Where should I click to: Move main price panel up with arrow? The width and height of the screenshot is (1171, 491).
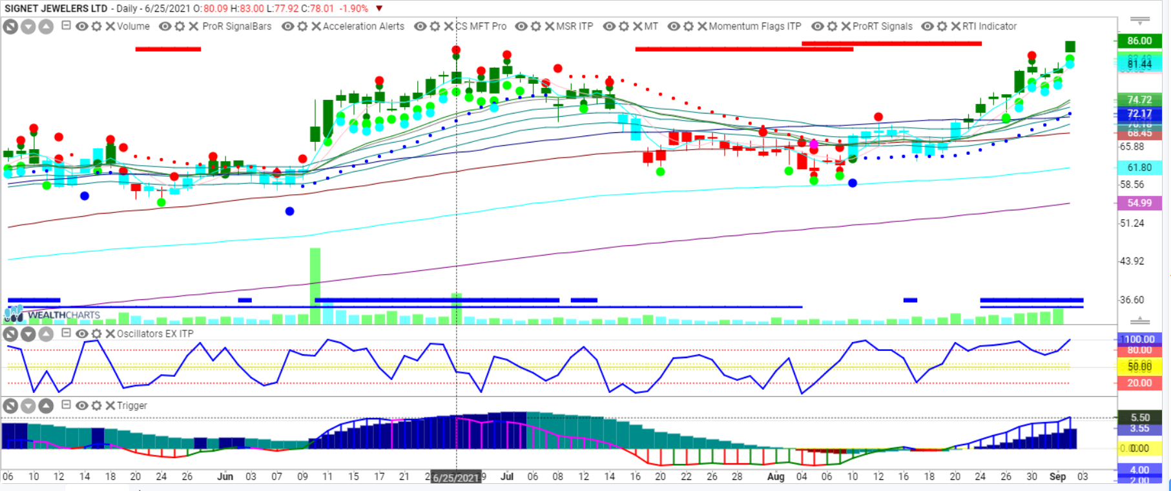(46, 26)
